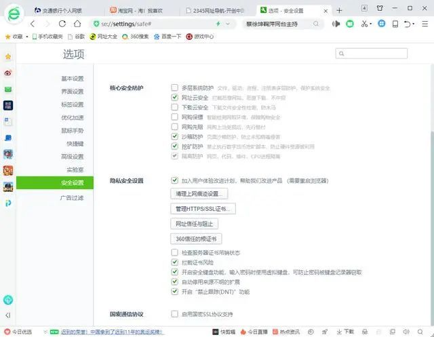Open 快剪辑 in the status bar

[224, 332]
